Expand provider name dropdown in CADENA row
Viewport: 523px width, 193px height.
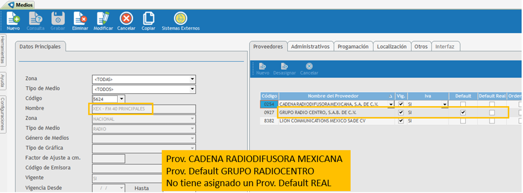(x=391, y=104)
